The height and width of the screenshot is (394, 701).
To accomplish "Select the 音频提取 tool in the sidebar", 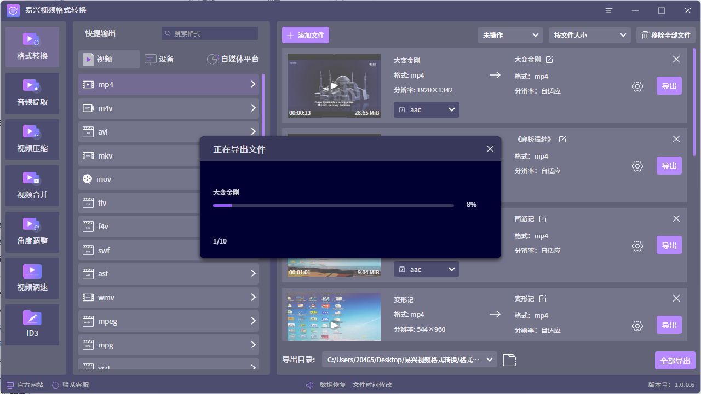I will pos(32,93).
